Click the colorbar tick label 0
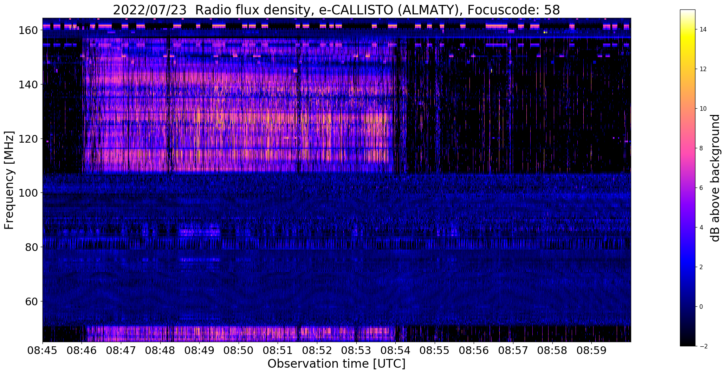The image size is (726, 374). coord(701,307)
